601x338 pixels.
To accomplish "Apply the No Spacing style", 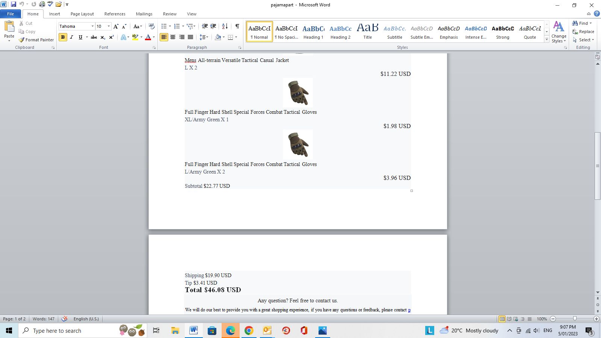I will [286, 32].
